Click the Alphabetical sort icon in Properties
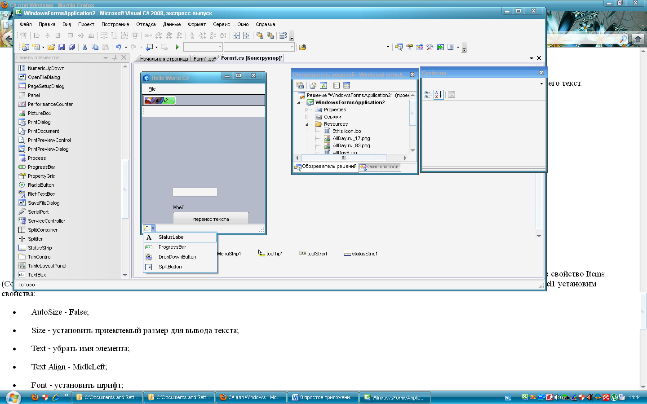Image resolution: width=647 pixels, height=404 pixels. (x=439, y=95)
